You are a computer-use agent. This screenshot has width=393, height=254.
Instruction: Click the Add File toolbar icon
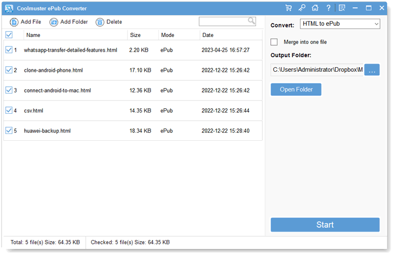pos(14,22)
